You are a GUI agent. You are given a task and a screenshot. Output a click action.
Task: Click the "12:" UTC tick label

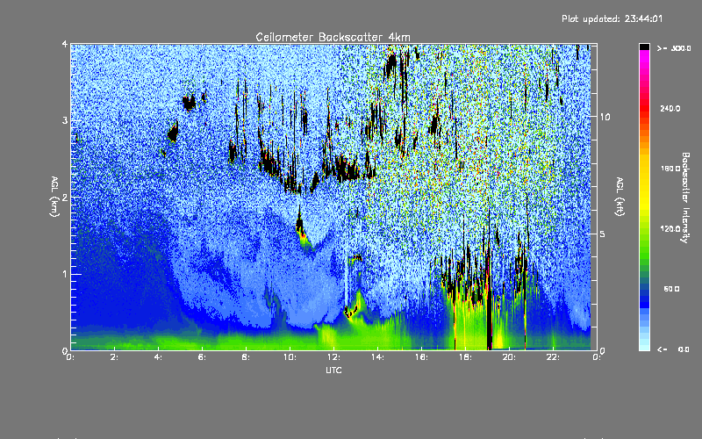tap(333, 357)
